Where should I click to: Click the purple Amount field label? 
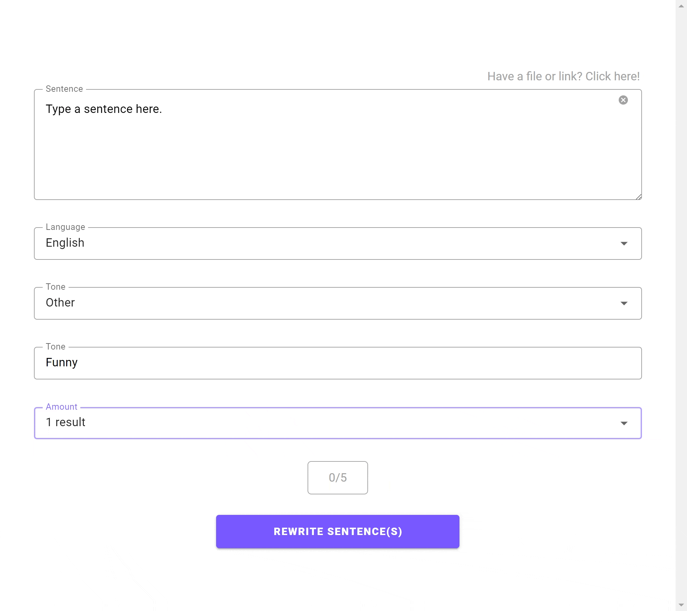(62, 407)
